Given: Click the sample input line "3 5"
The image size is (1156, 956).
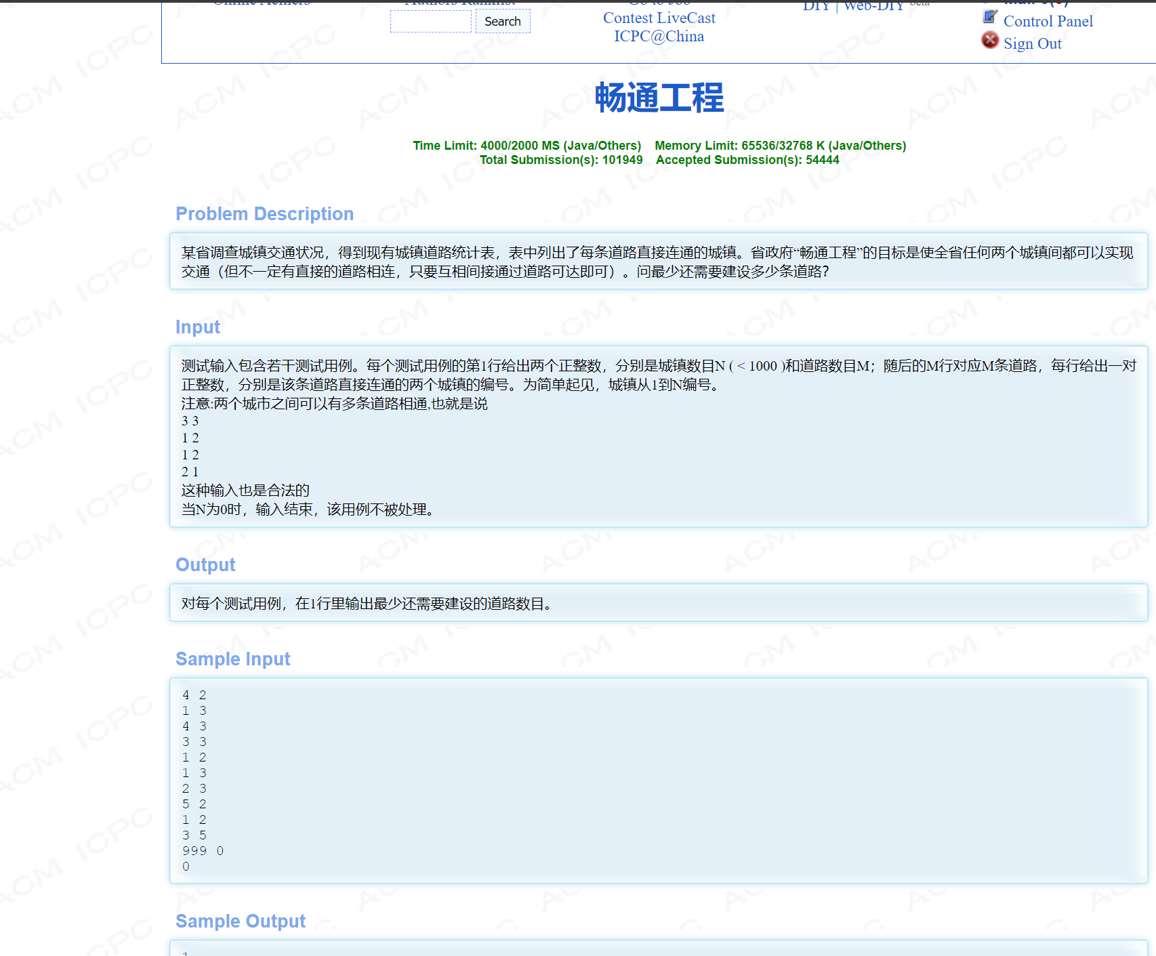Looking at the screenshot, I should 194,835.
